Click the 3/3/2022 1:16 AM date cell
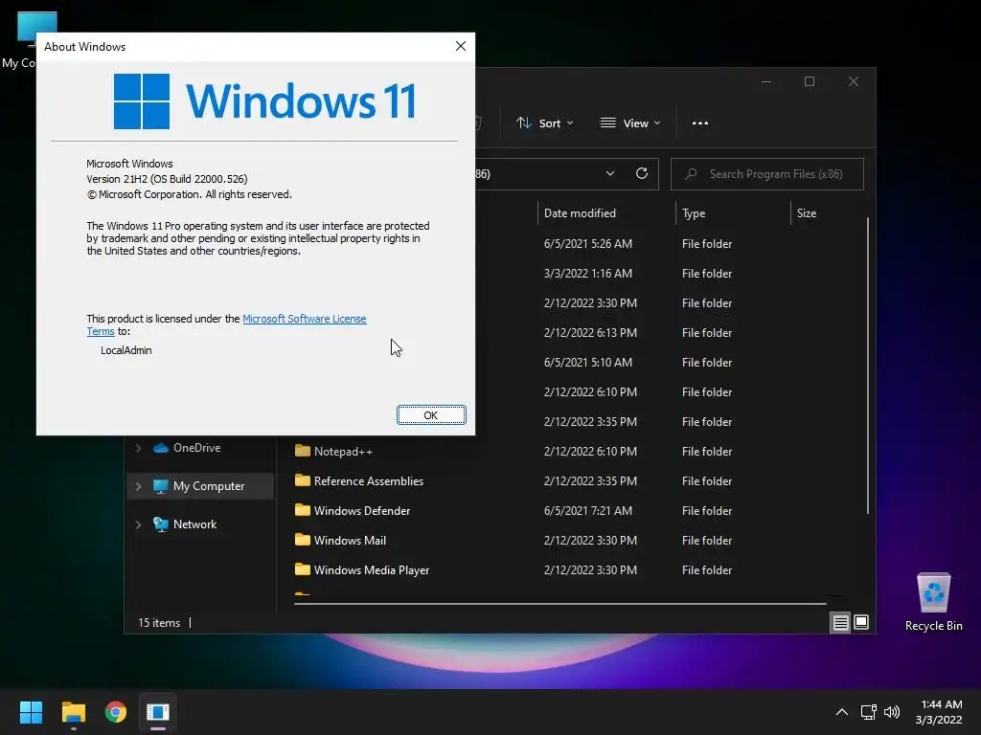 tap(588, 274)
